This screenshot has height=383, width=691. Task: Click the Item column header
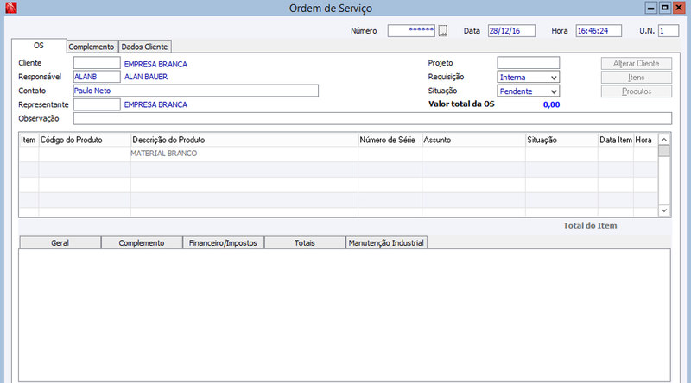point(29,140)
